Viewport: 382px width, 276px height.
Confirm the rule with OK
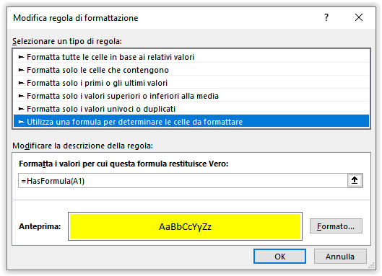point(279,257)
